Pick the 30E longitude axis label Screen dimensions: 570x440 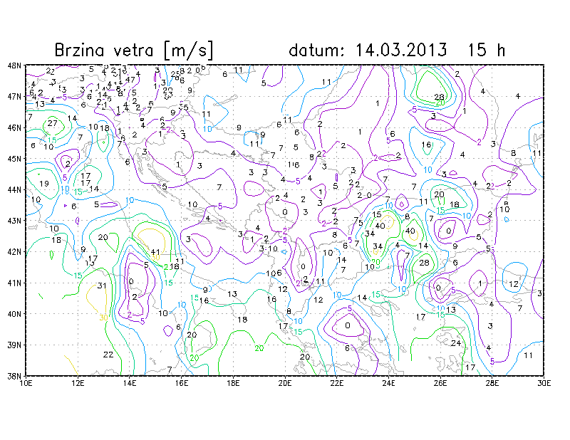click(544, 383)
